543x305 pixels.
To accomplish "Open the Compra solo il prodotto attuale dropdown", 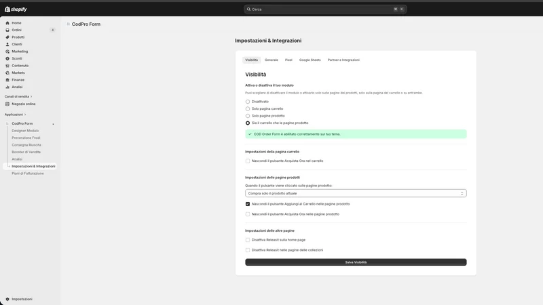I will tap(356, 193).
